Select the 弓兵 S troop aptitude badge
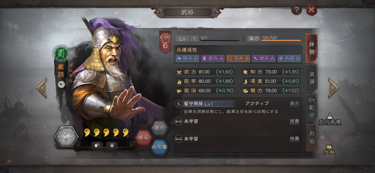The width and height of the screenshot is (375, 173). pos(238,58)
